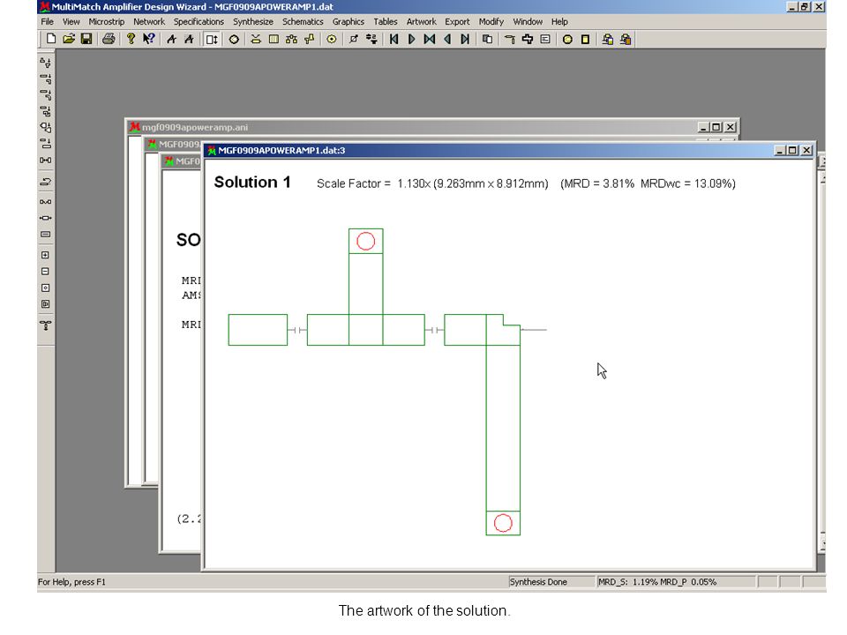Click 'Synthesis Done' in the status bar

pyautogui.click(x=538, y=582)
